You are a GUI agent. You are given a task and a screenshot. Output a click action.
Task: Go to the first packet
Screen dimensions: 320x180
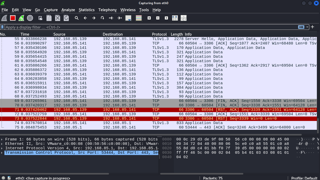(x=111, y=18)
